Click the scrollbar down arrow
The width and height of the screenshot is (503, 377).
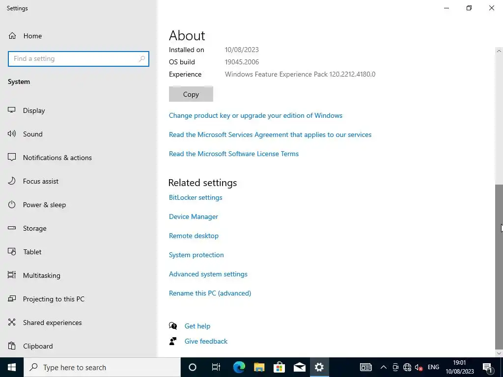499,353
